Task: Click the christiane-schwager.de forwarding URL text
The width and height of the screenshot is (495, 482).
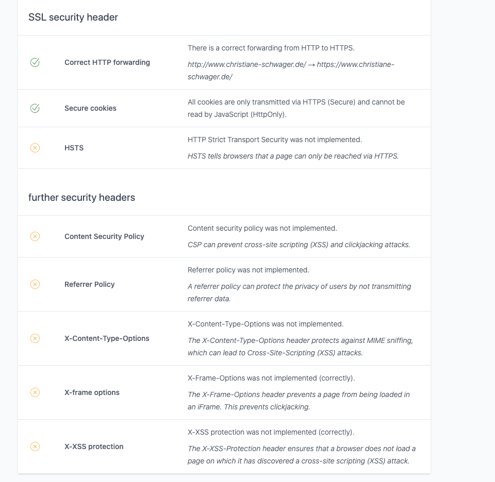Action: point(291,71)
